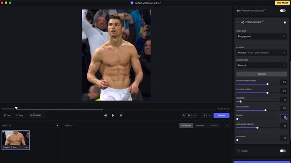Click the Grain circle icon
This screenshot has height=163, width=291.
pos(238,151)
